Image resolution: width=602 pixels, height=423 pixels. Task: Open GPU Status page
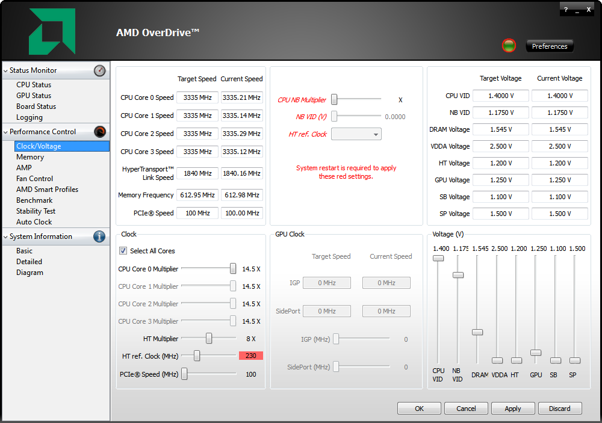[x=34, y=96]
